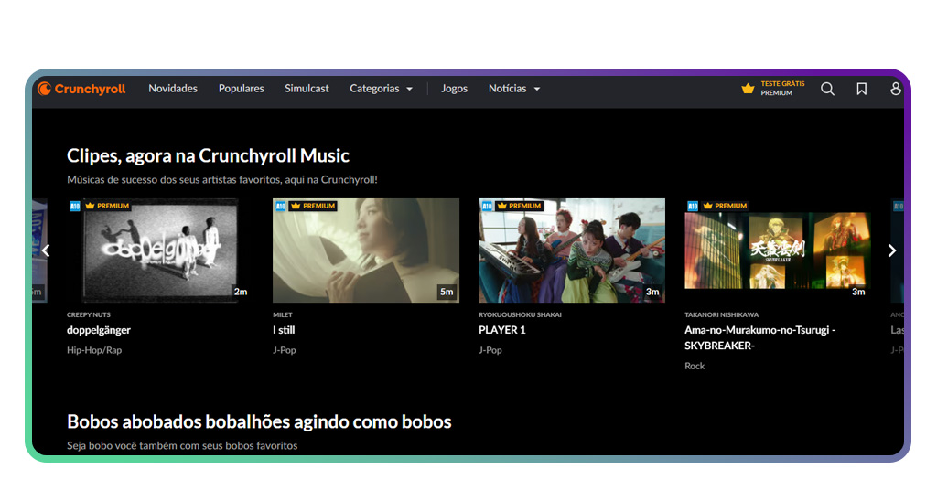
Task: Click J-Pop genre under I still
Action: [285, 350]
